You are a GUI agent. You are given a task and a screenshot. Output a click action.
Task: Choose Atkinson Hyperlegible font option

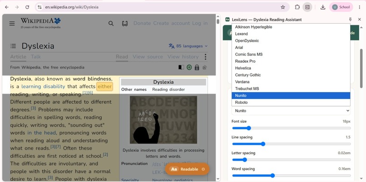[291, 27]
